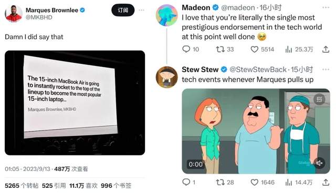Viewport: 336px width, 193px height.
Task: Reply to the Stew Stew tweet
Action: [x=186, y=182]
